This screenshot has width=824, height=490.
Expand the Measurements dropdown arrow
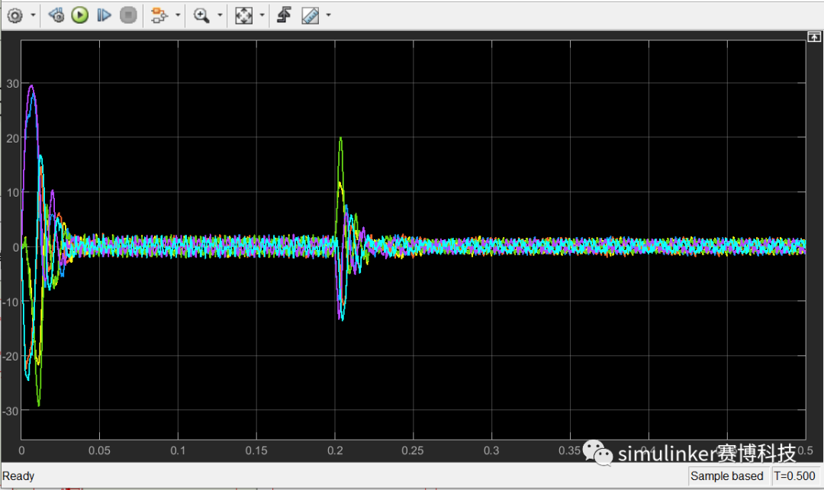(328, 15)
